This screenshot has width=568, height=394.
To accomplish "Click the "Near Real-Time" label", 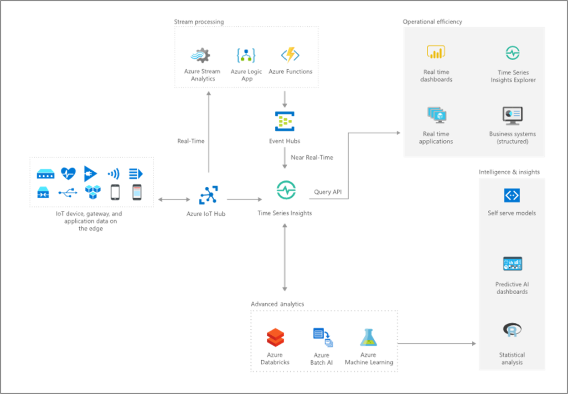I will [312, 158].
